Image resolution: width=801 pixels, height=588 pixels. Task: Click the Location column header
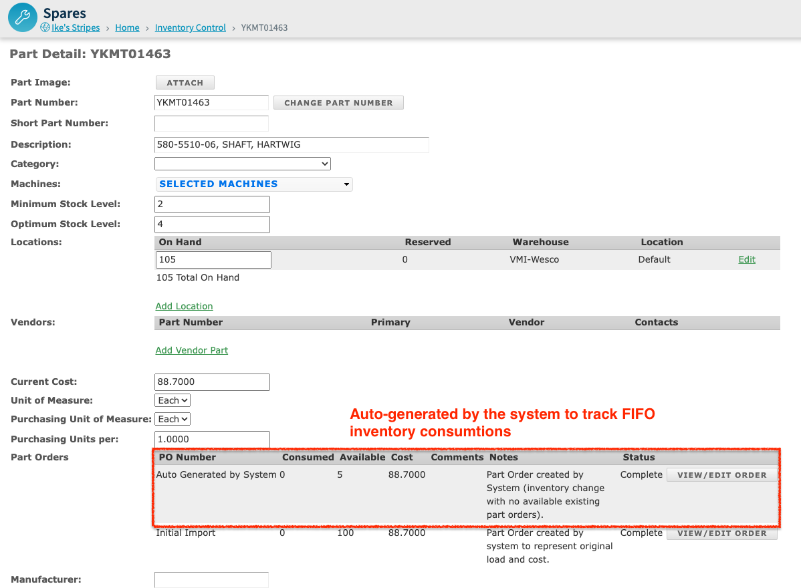click(661, 243)
